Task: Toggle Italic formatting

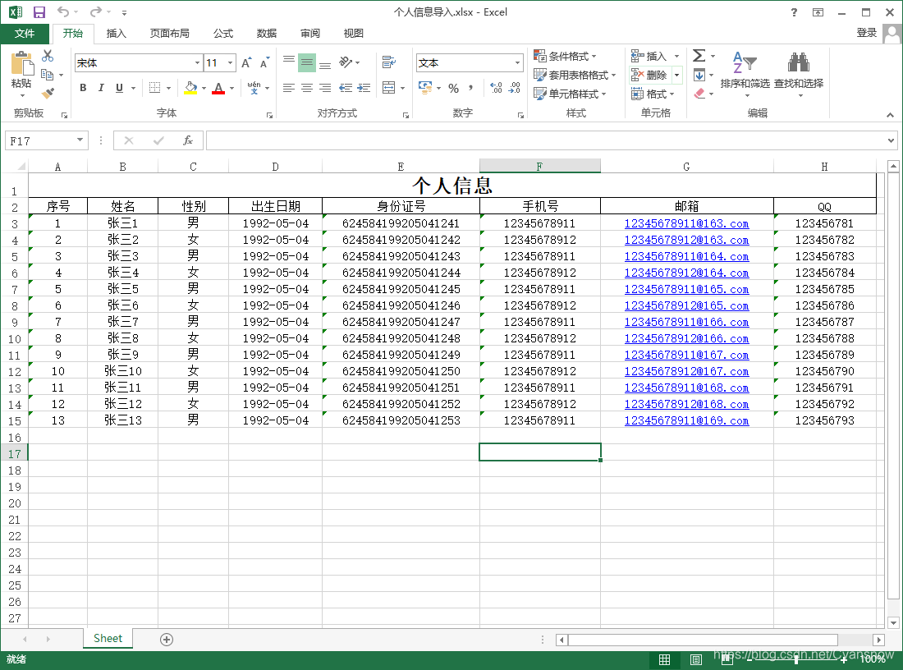Action: [x=101, y=88]
